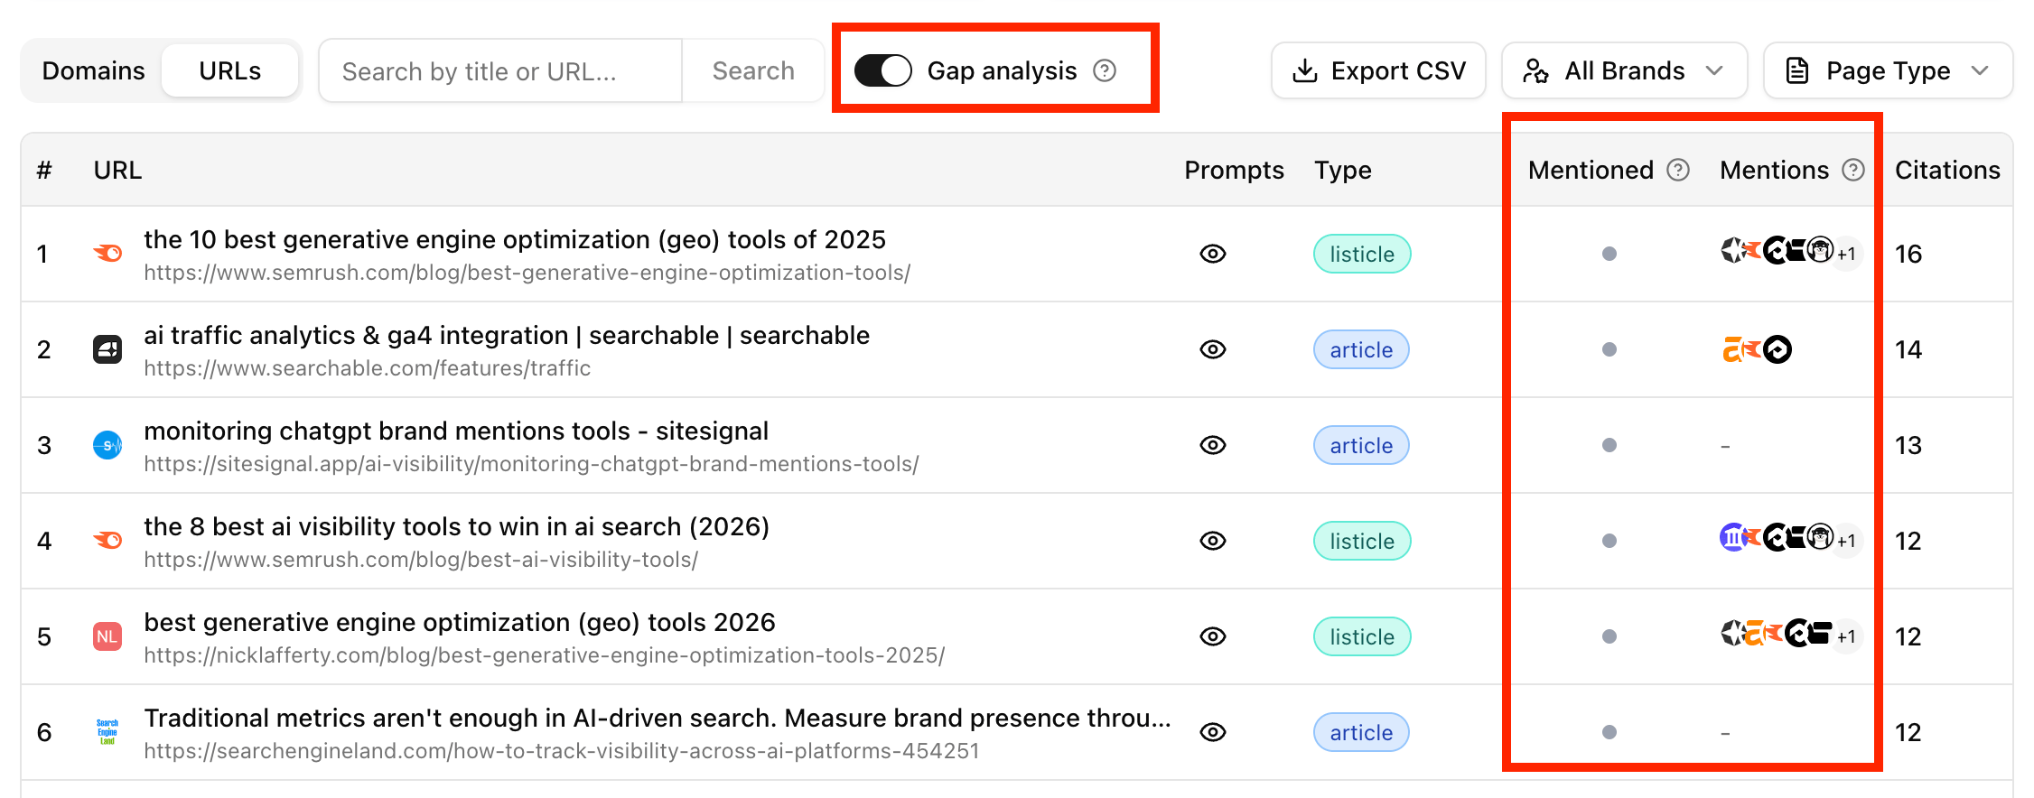Click +1 more brands badge in row 1
This screenshot has height=798, width=2034.
coord(1846,254)
